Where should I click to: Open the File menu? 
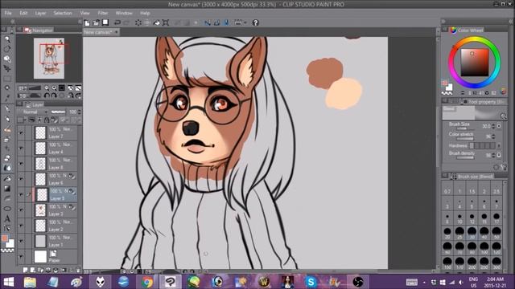pos(8,13)
